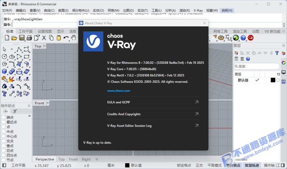Switch to the 工作平面 toolbar tab
287x169 pixels.
click(26, 31)
